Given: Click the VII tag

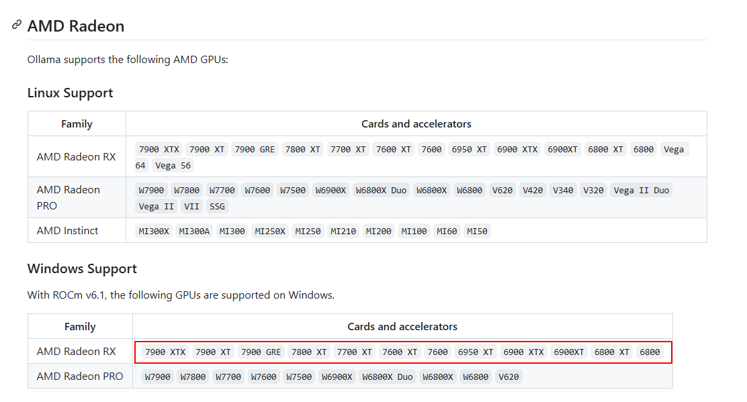Looking at the screenshot, I should pos(191,207).
